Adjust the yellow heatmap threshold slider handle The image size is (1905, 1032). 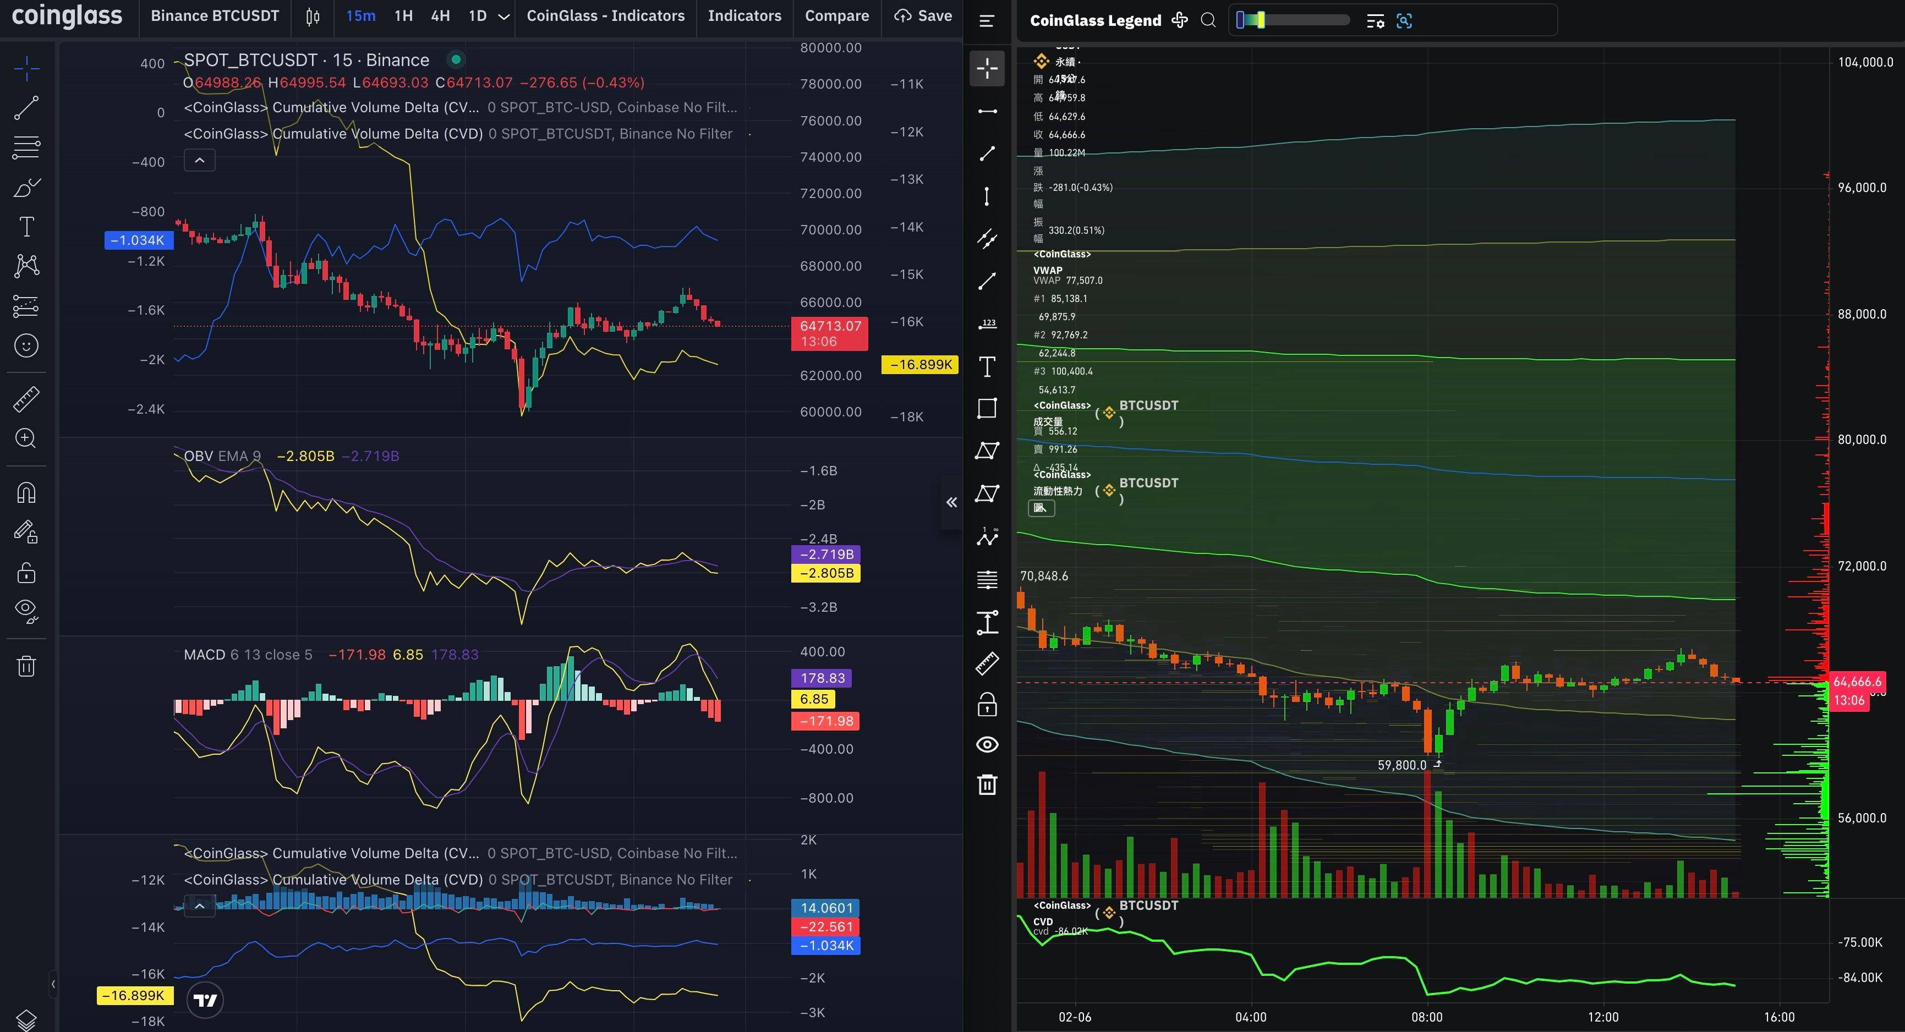[1261, 21]
